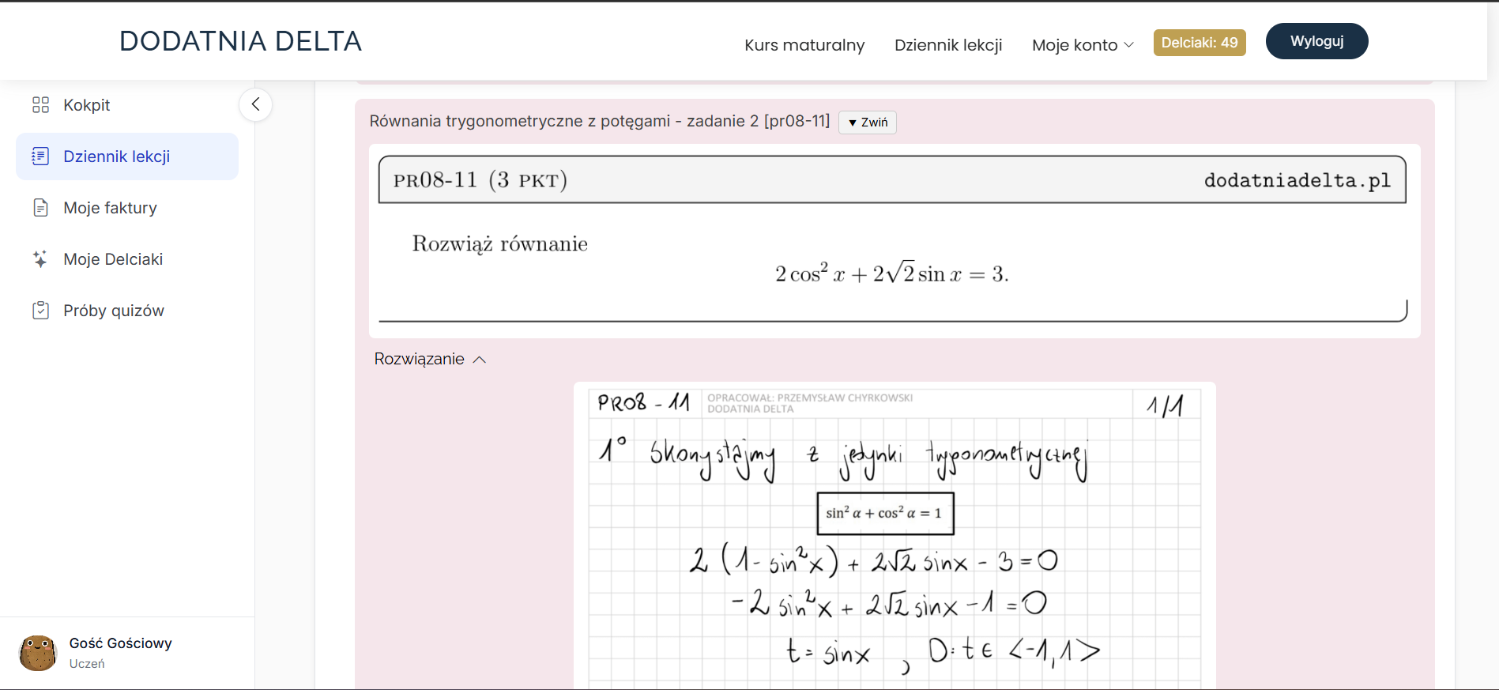Collapse the task using the Zwiń button
This screenshot has width=1499, height=690.
pyautogui.click(x=868, y=123)
